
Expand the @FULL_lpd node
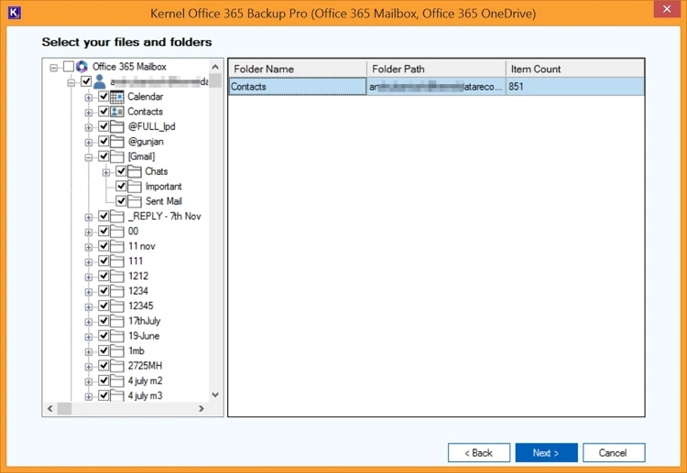coord(89,127)
